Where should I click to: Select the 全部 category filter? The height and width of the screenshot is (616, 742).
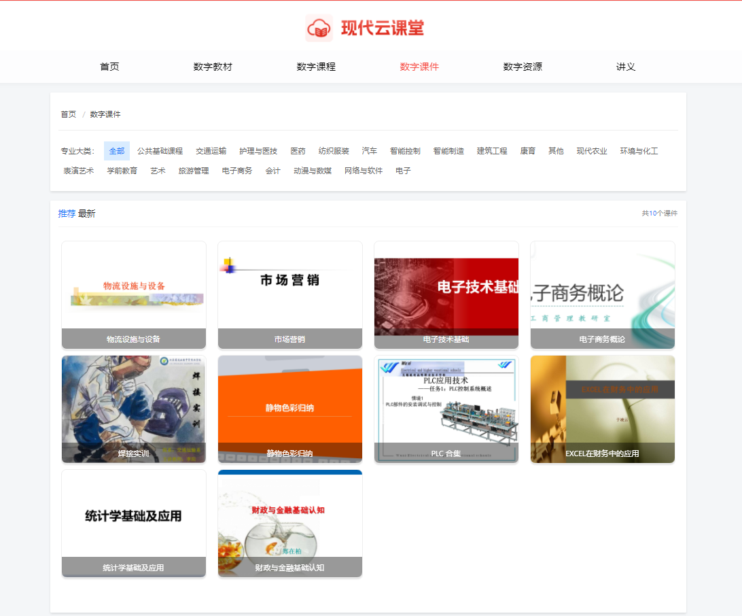[117, 151]
